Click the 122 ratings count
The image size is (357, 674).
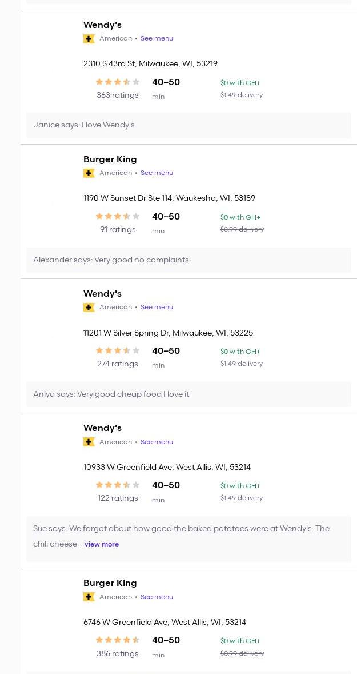tap(118, 498)
